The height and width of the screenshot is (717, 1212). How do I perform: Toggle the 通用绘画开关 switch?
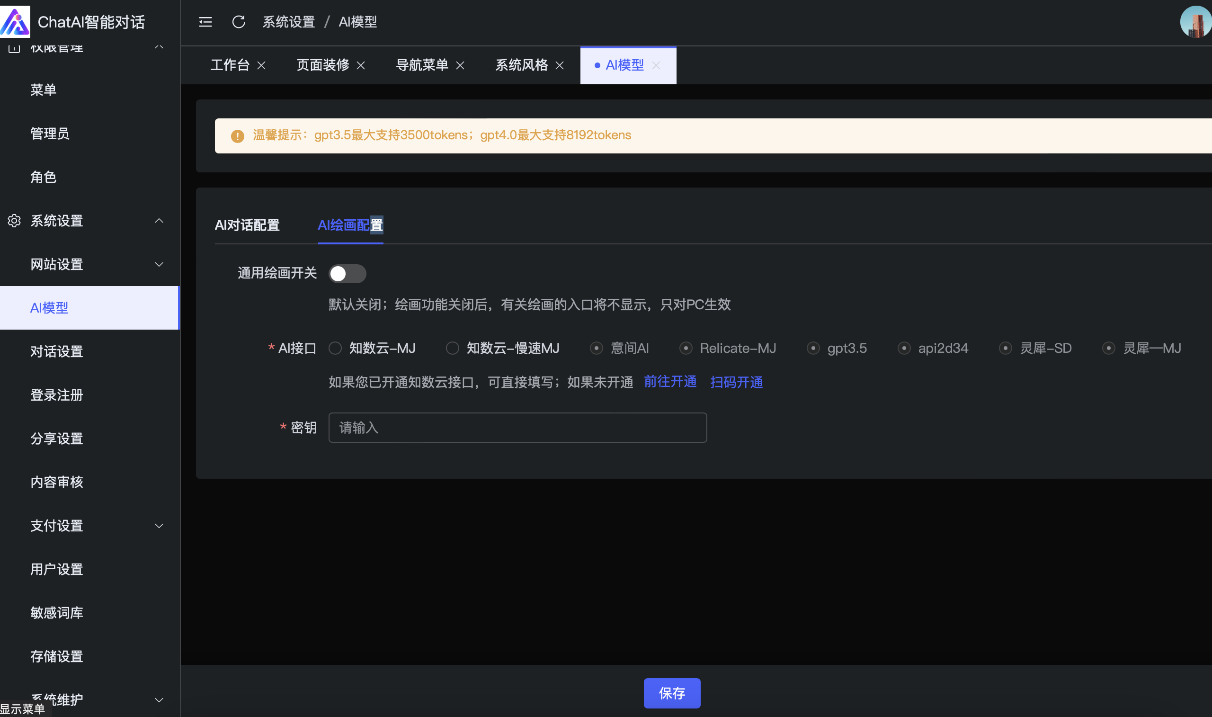pos(347,274)
